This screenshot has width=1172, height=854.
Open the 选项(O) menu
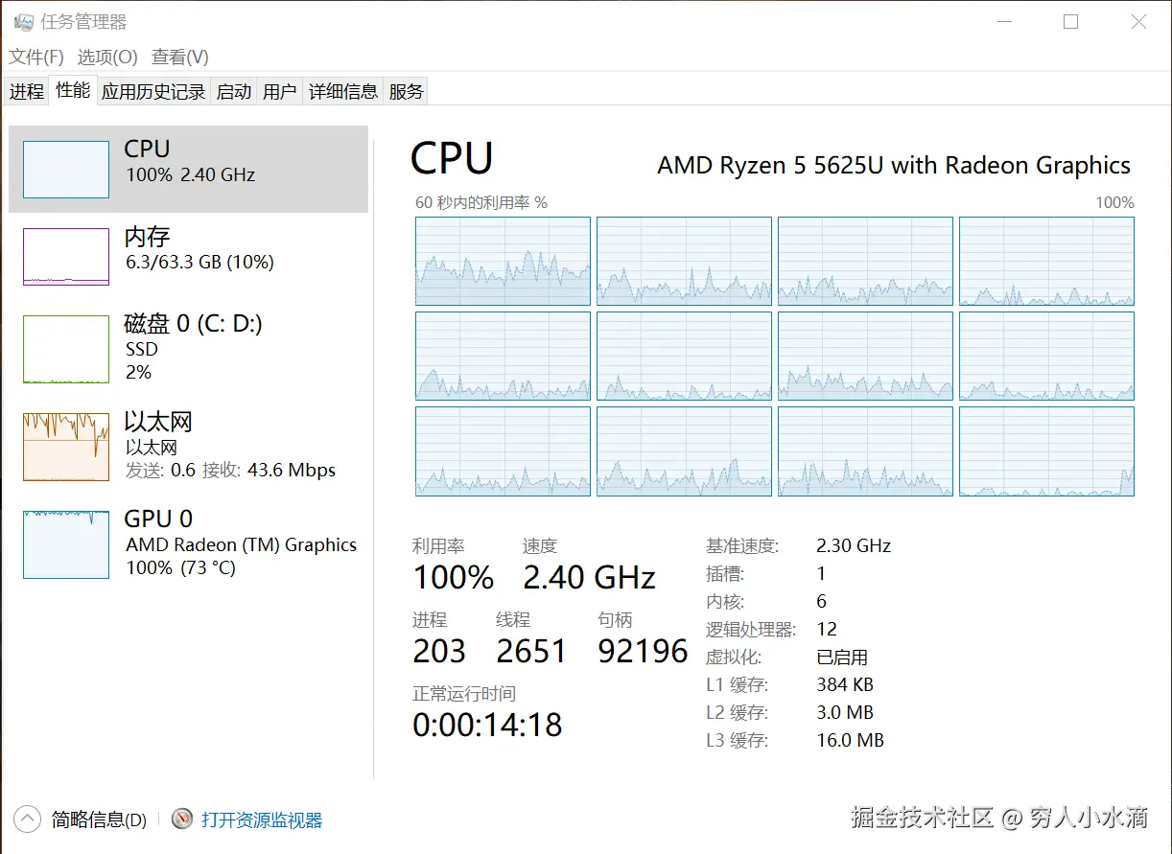107,57
